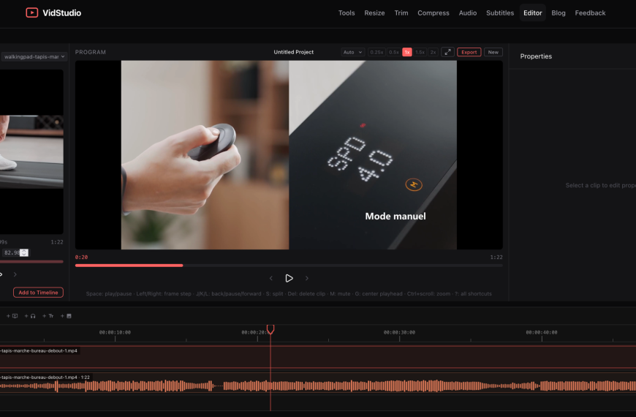Select the 1x playback speed

[407, 52]
